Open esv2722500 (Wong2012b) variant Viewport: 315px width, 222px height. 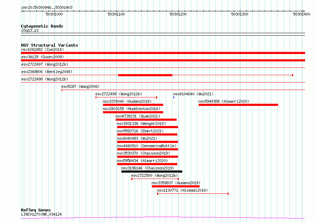154,175
